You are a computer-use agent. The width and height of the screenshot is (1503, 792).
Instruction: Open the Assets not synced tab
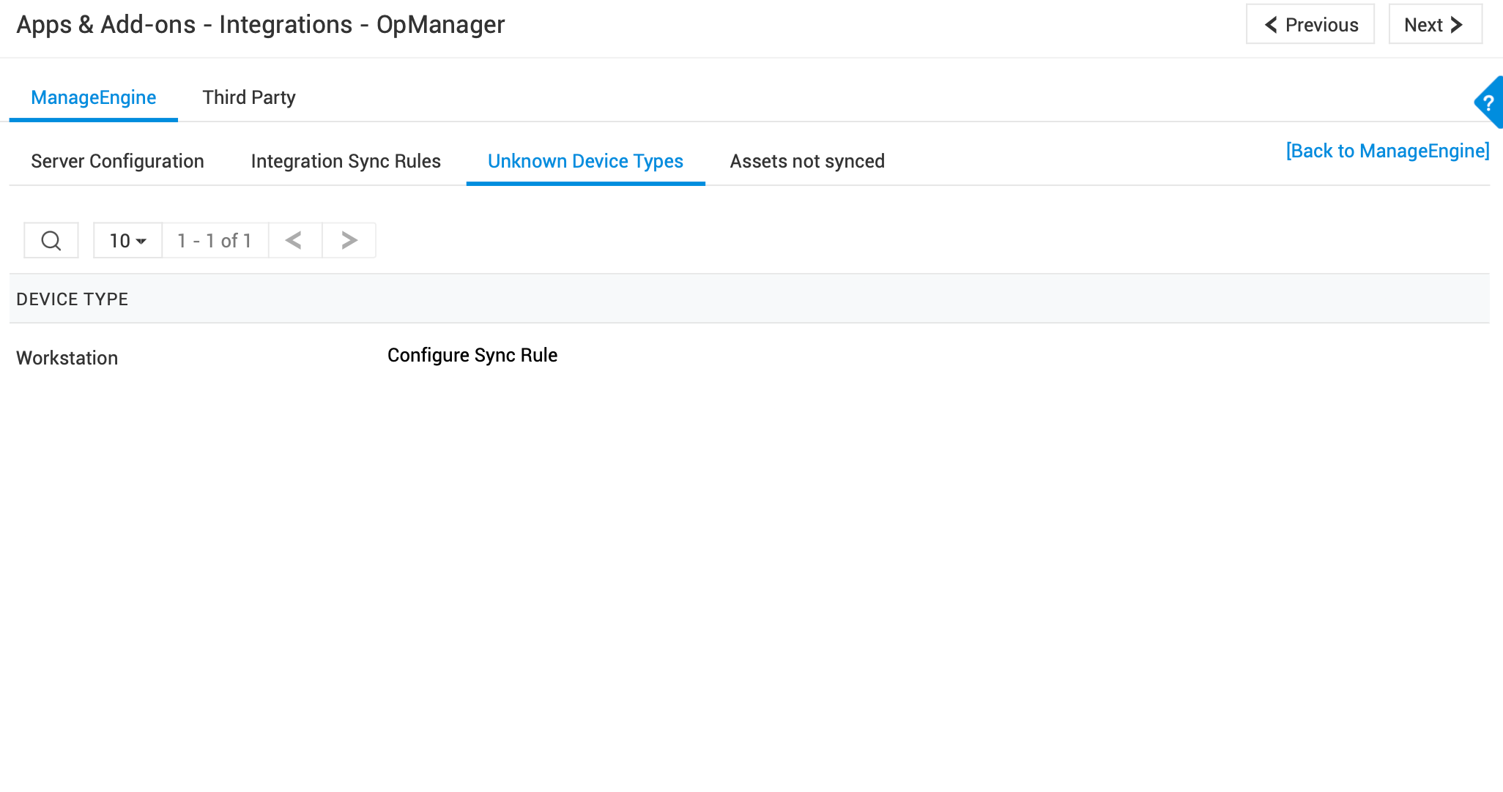807,161
